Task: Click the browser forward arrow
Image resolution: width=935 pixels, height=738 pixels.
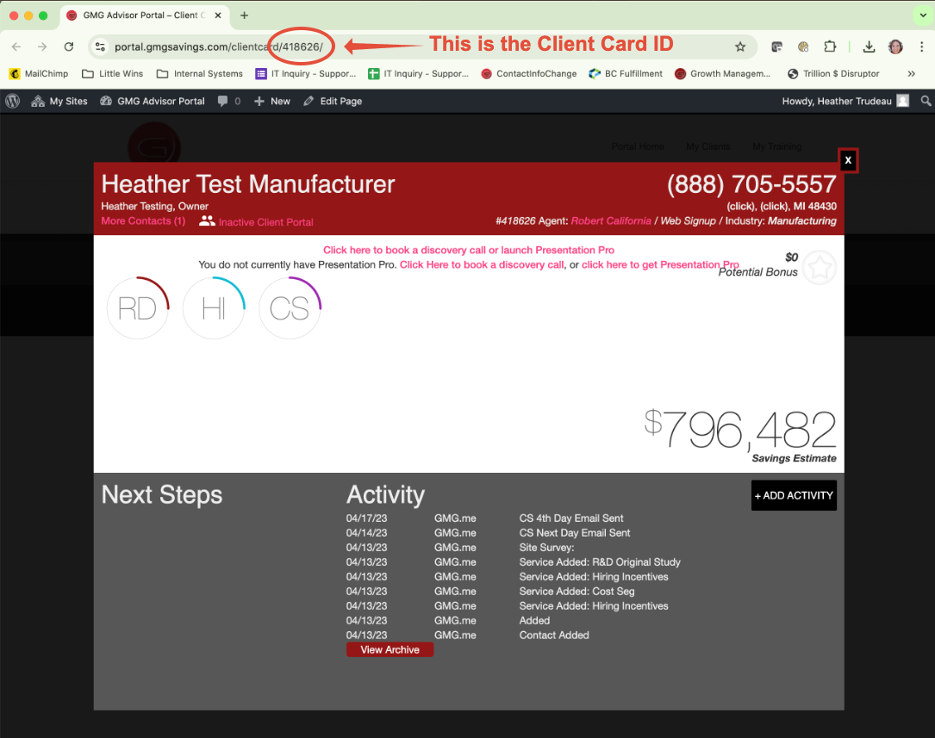Action: [x=42, y=47]
